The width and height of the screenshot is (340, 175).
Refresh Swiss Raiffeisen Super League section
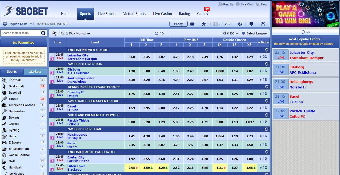tap(266, 101)
